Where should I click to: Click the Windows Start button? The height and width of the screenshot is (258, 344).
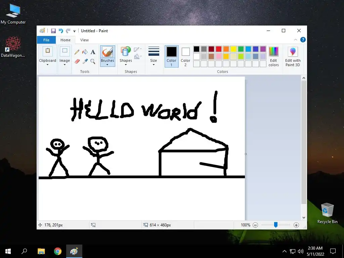pyautogui.click(x=8, y=251)
